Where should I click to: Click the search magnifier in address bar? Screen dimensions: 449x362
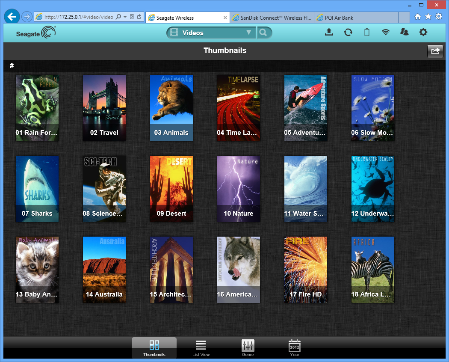point(118,17)
